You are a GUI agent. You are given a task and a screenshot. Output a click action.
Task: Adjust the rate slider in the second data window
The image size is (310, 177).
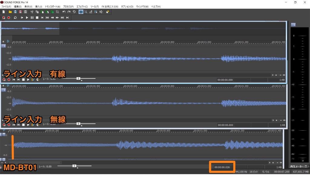click(x=78, y=124)
